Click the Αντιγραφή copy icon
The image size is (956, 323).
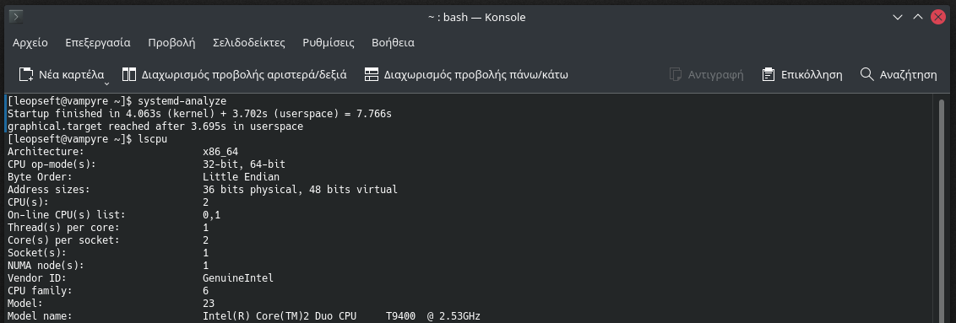coord(675,75)
